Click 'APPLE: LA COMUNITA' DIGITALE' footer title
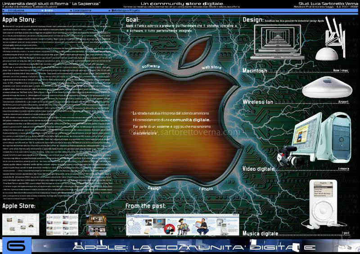This screenshot has height=254, width=360. tap(194, 247)
